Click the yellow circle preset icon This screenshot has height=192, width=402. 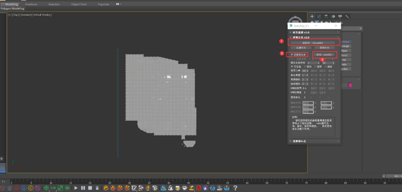[x=31, y=188]
